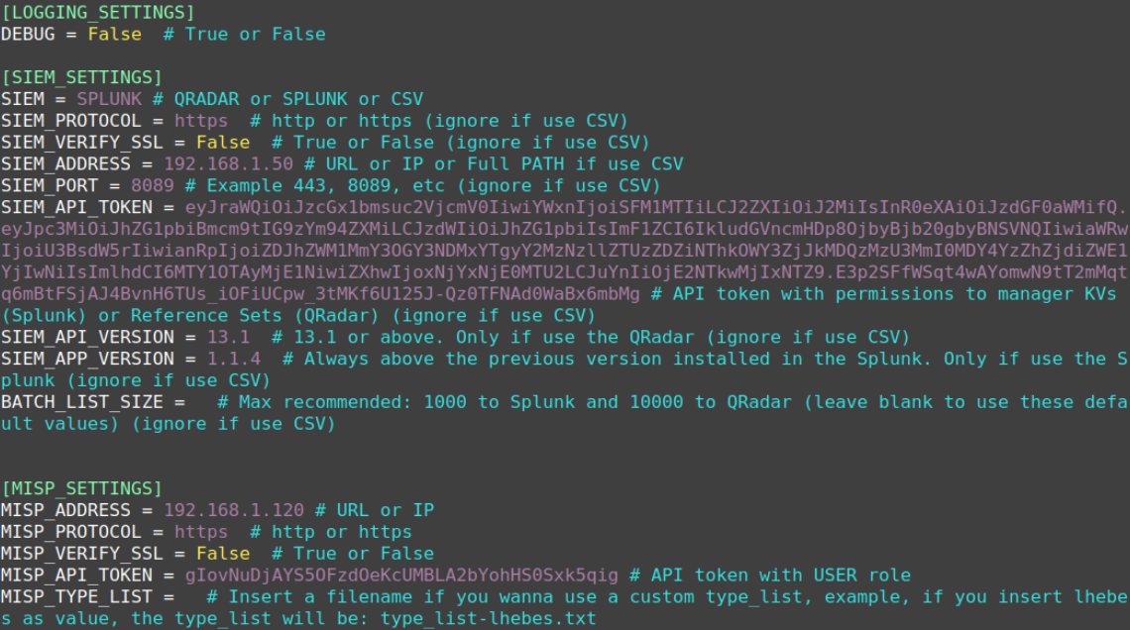Click the MISP_ADDRESS IP 192.168.1.120
The height and width of the screenshot is (630, 1130).
coord(233,511)
